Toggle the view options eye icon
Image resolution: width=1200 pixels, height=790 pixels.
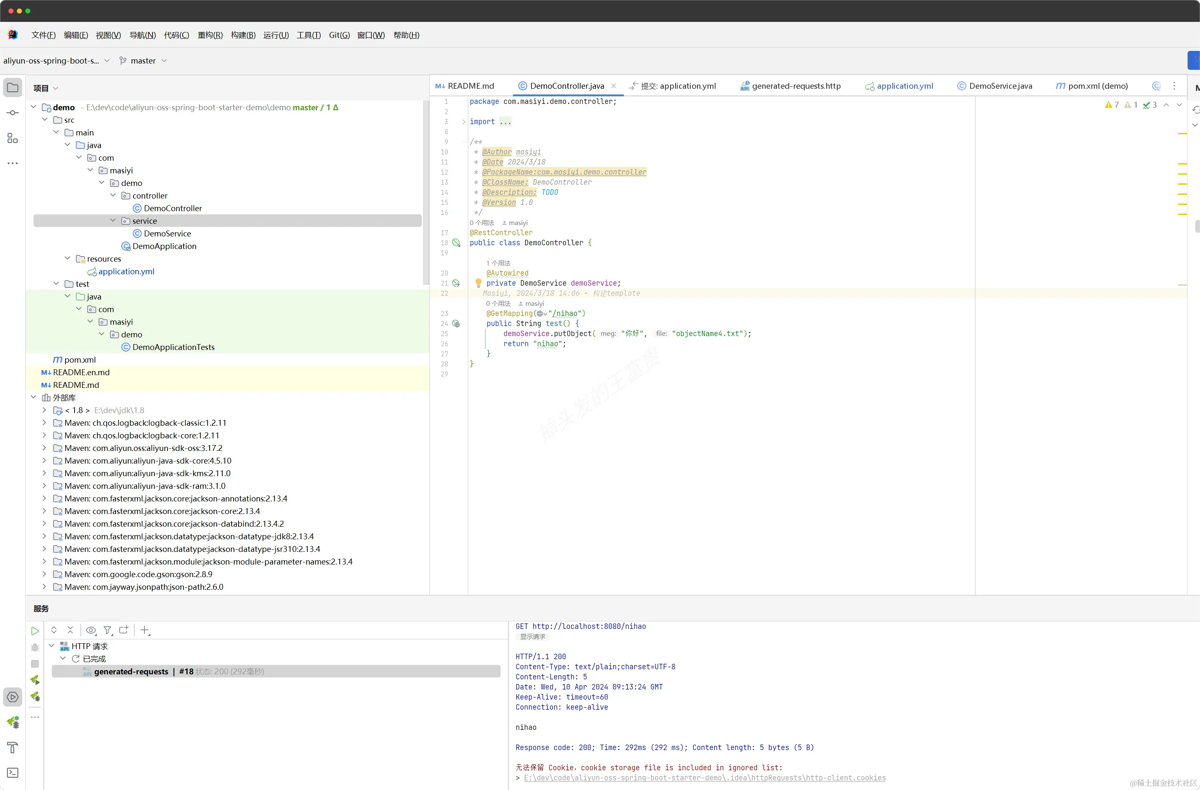pyautogui.click(x=91, y=630)
